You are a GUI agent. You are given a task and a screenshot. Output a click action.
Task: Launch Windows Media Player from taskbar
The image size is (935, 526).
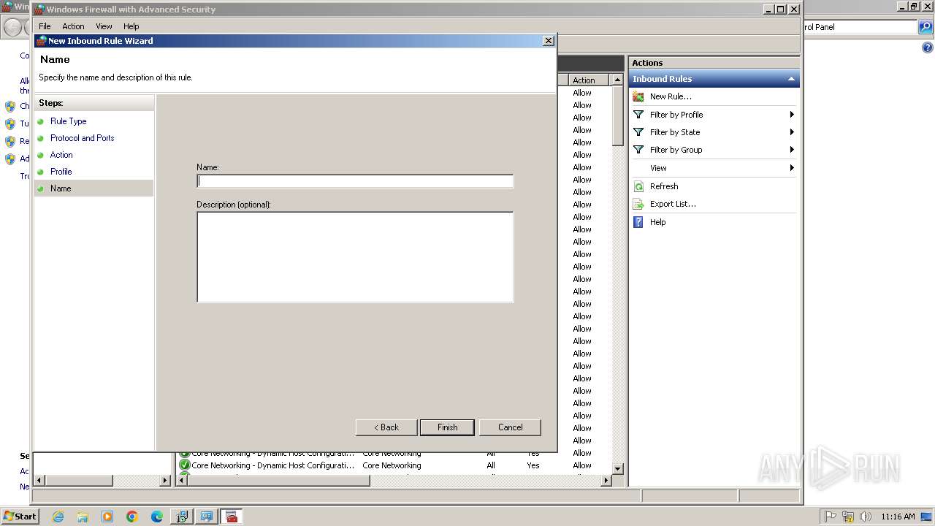click(x=107, y=517)
